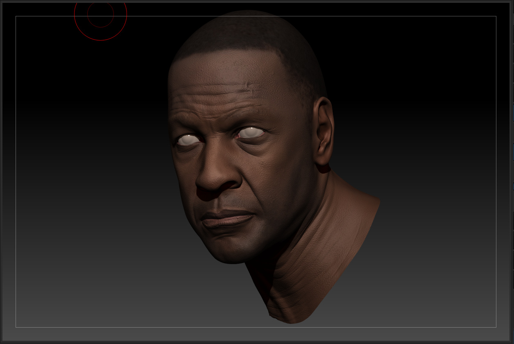The width and height of the screenshot is (514, 344).
Task: Select the eyeball farthest from the ear
Action: 188,140
